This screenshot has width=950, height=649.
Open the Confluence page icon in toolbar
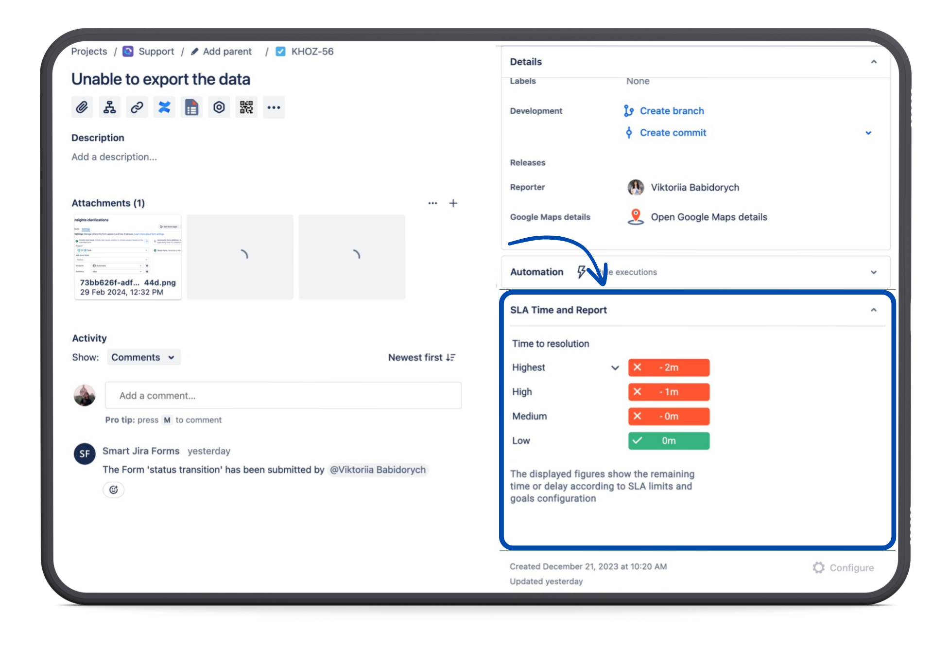pos(164,107)
